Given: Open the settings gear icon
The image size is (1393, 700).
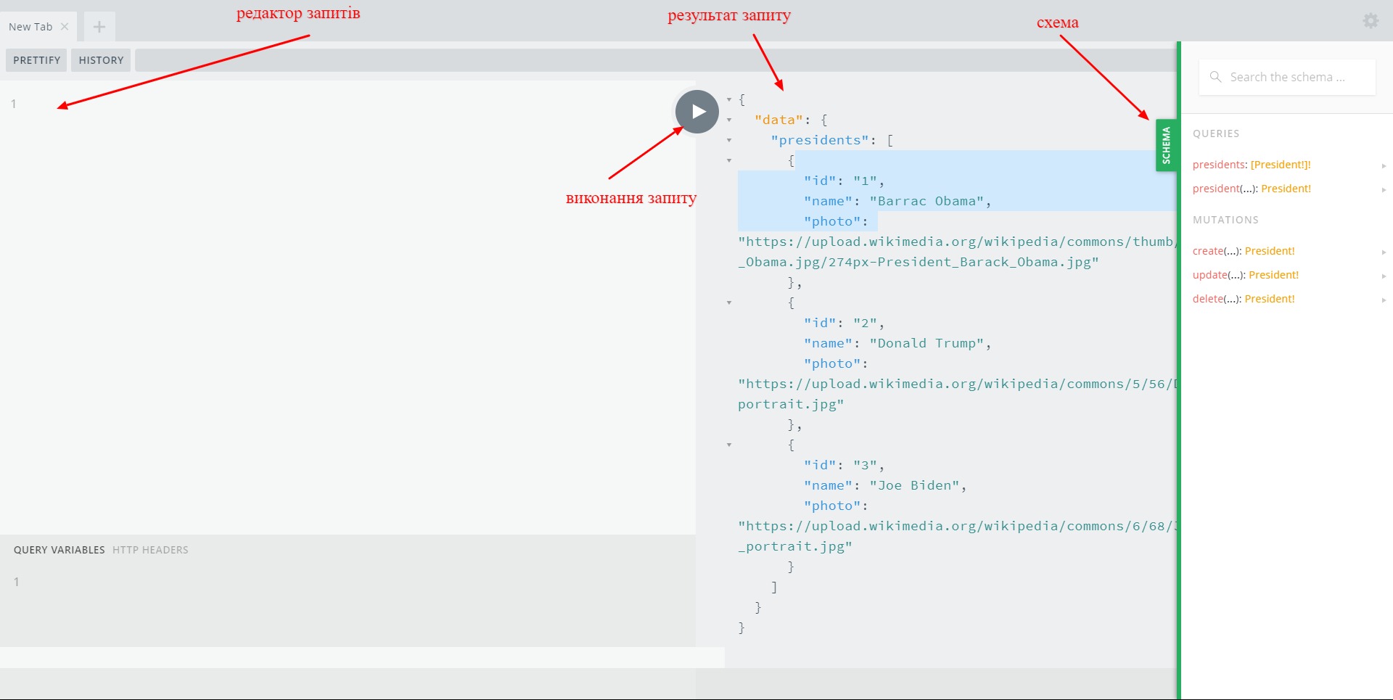Looking at the screenshot, I should point(1370,21).
